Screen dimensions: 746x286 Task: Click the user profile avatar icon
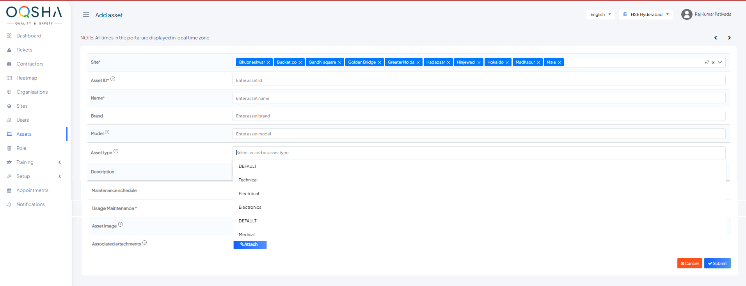(x=686, y=14)
